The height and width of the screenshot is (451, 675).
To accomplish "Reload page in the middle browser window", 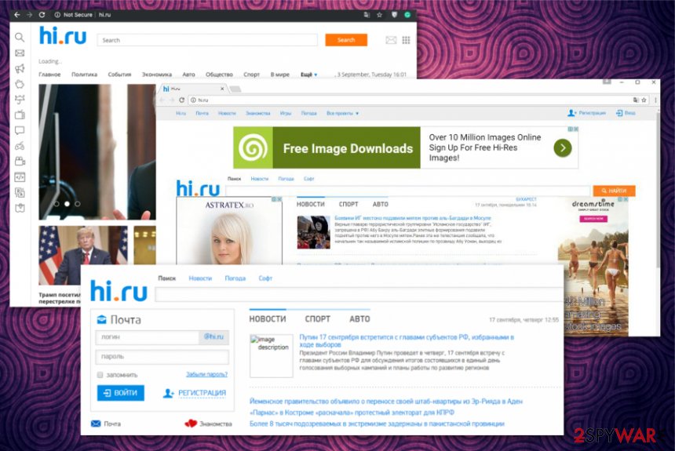I will tap(181, 100).
